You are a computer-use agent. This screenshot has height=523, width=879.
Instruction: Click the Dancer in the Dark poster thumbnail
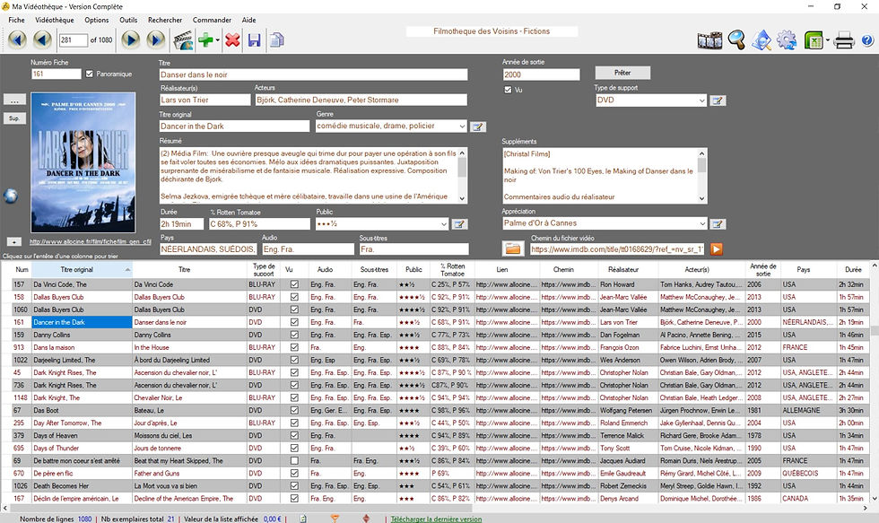83,162
